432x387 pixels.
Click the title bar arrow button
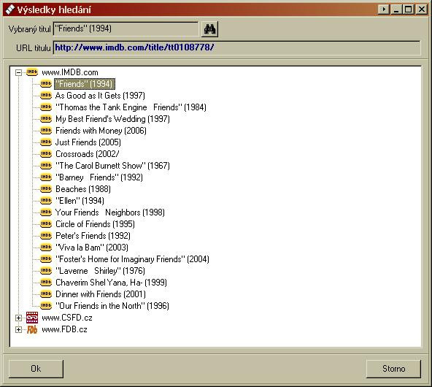click(384, 9)
